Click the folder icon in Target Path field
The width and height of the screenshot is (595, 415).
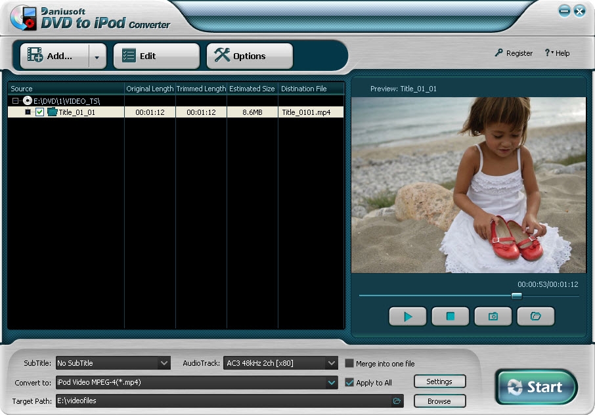tap(397, 401)
